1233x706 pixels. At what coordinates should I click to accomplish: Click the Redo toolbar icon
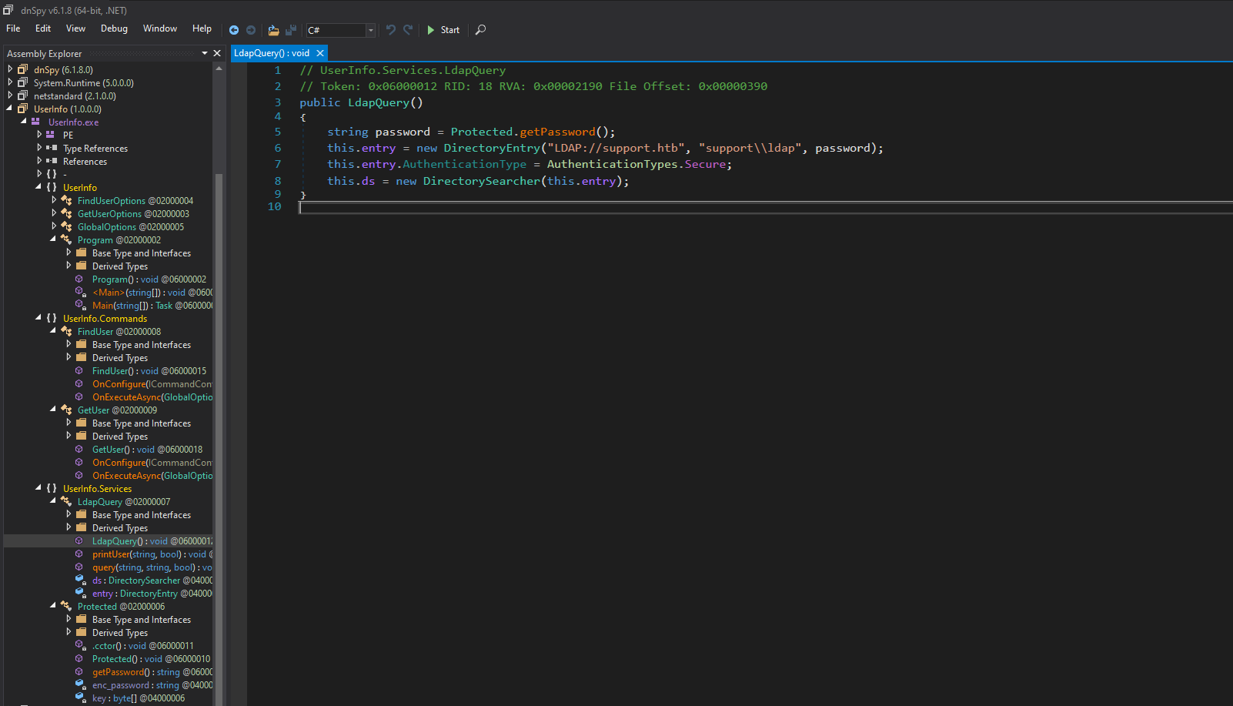(408, 30)
